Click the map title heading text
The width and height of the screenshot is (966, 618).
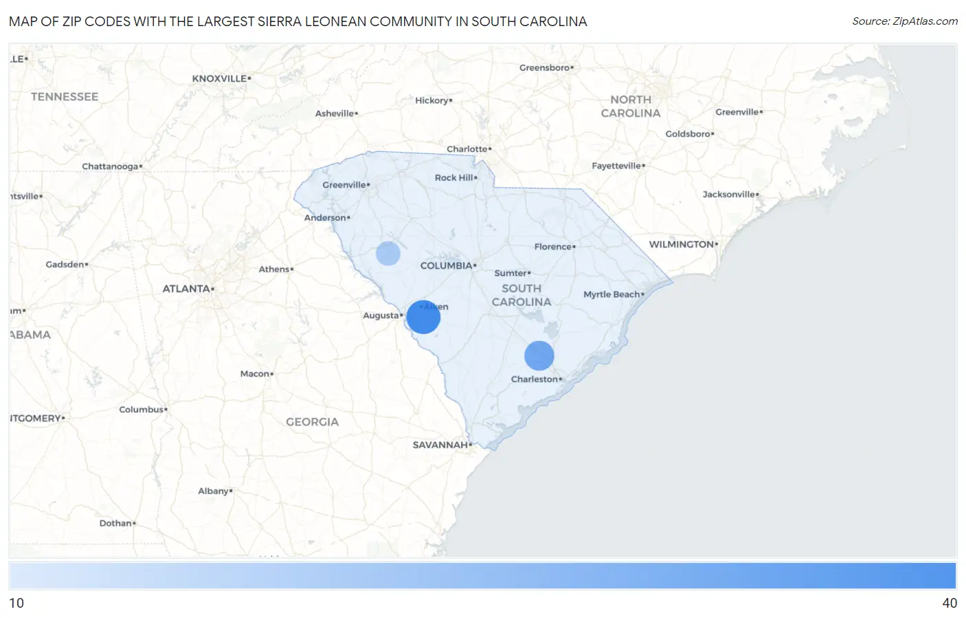point(298,21)
